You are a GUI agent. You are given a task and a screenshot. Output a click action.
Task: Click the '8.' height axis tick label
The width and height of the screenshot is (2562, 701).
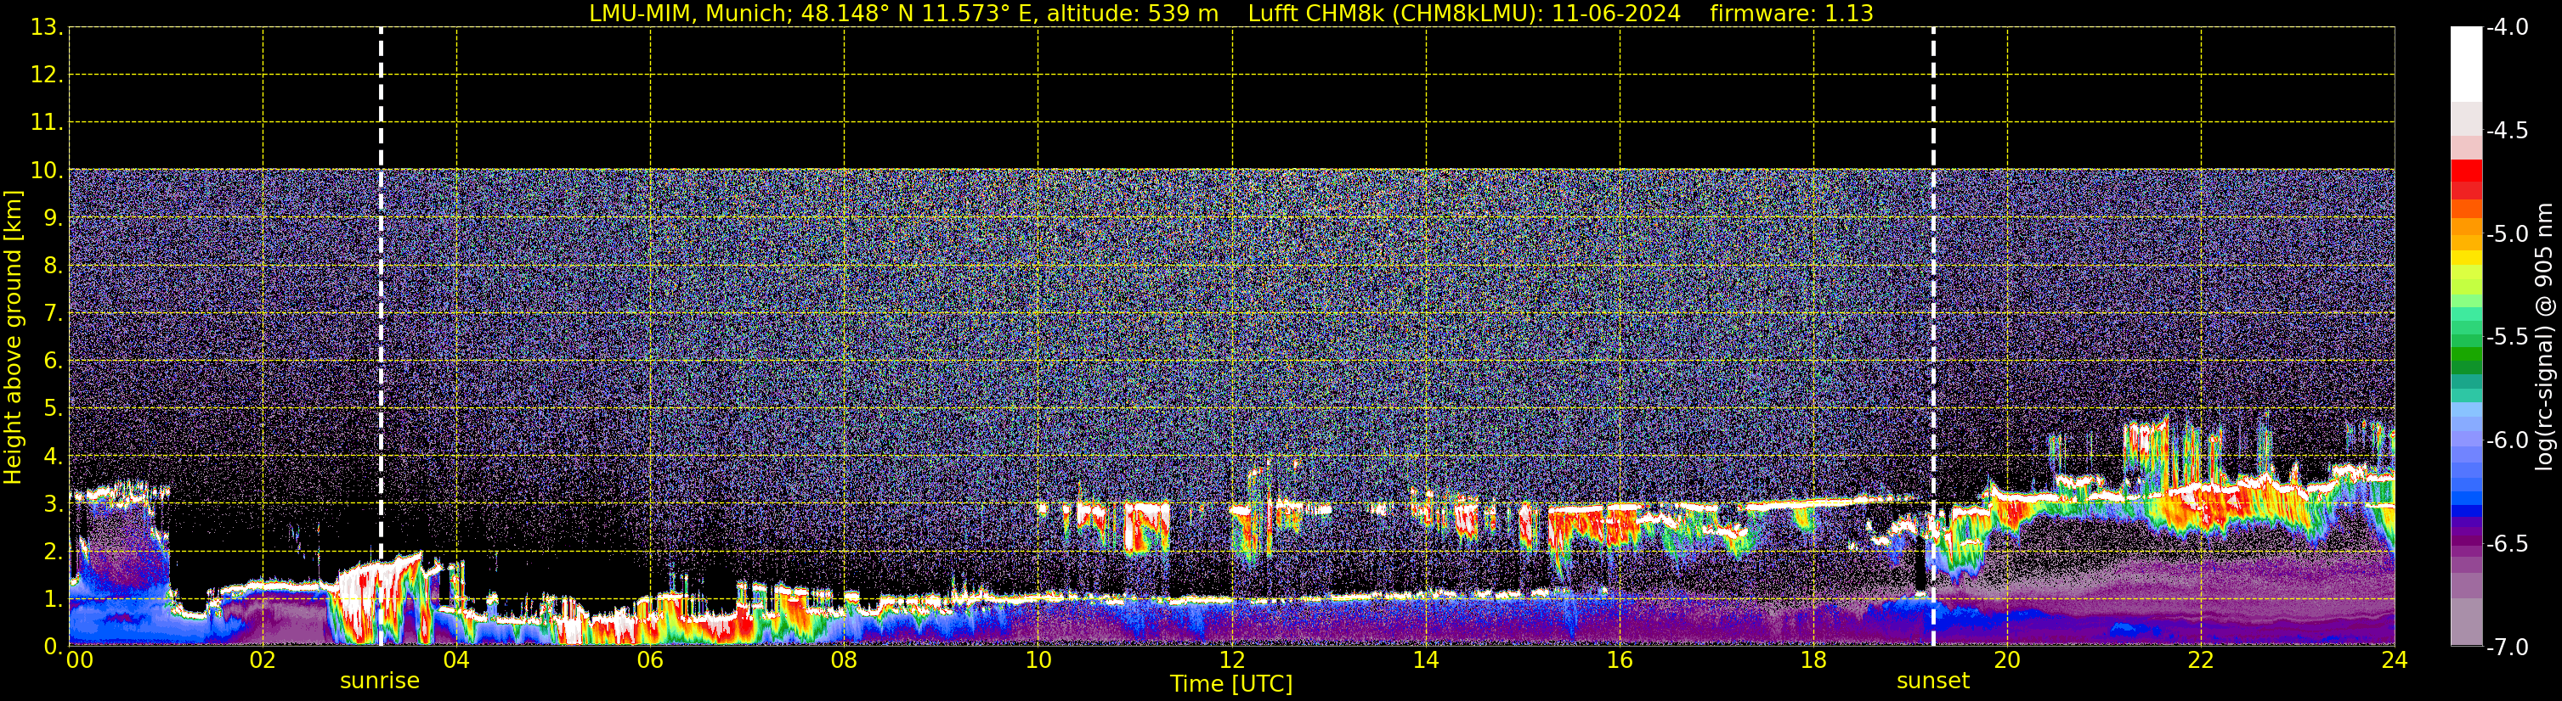click(x=53, y=266)
